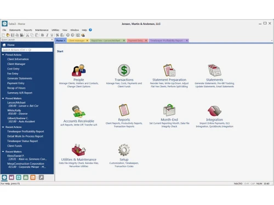Click the Save disk toolbar icon
Viewport: 274px width, 205px height.
pyautogui.click(x=13, y=35)
